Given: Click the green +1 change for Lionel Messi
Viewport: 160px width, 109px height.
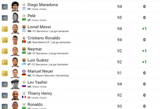Looking at the screenshot, I should [x=144, y=29].
